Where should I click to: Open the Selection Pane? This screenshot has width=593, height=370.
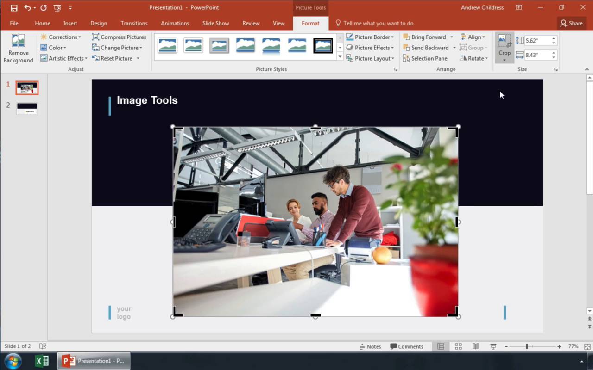pos(426,58)
